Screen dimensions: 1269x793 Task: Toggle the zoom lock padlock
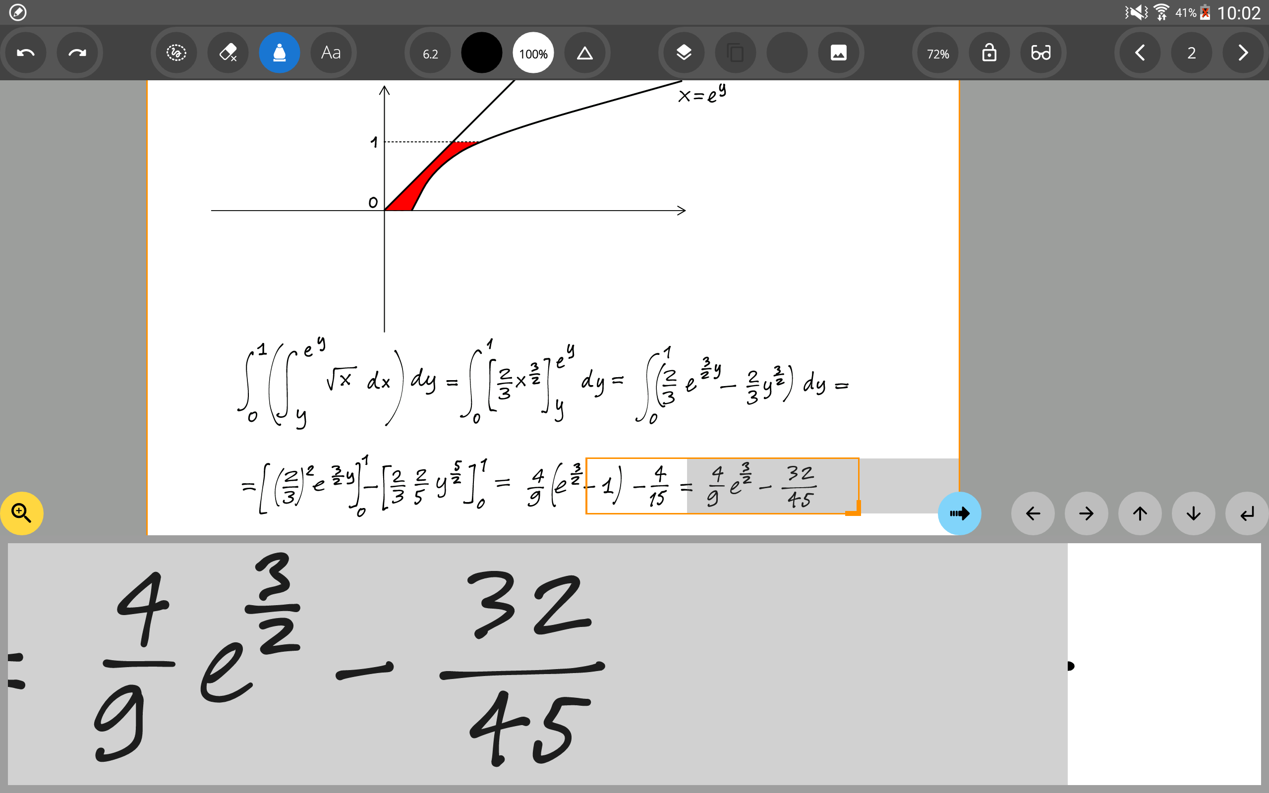coord(989,53)
